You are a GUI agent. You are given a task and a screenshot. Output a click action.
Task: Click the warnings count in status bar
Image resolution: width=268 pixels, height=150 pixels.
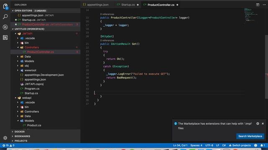click(12, 145)
